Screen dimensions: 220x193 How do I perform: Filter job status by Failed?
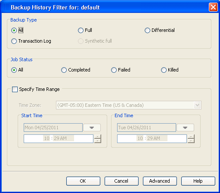(114, 70)
